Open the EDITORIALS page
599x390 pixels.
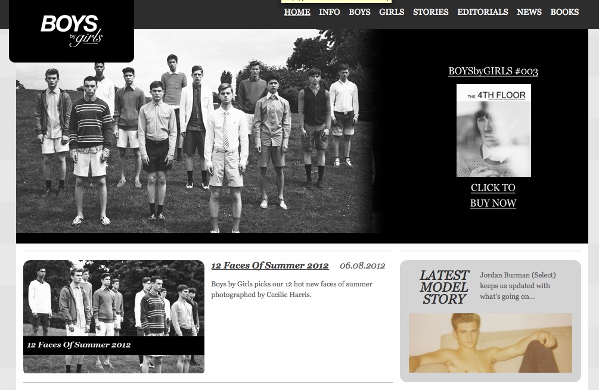[x=483, y=12]
